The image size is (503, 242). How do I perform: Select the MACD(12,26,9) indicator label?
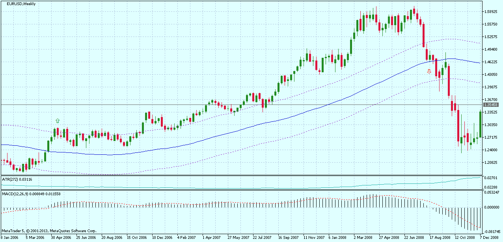click(x=32, y=194)
